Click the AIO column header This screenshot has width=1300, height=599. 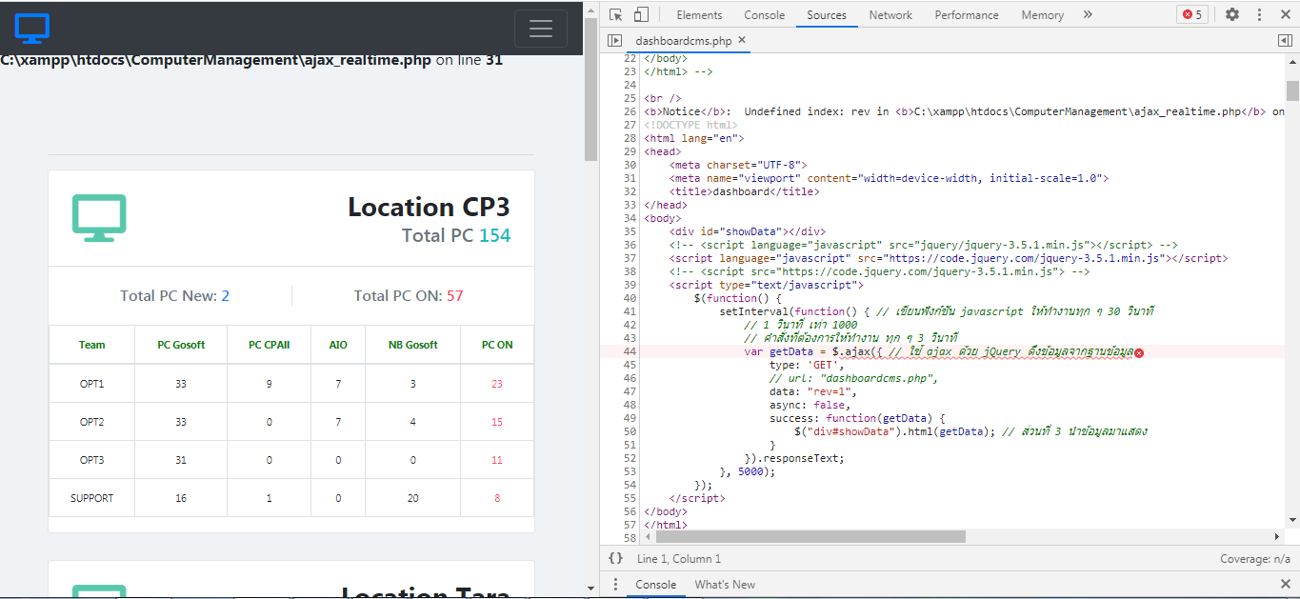(338, 345)
